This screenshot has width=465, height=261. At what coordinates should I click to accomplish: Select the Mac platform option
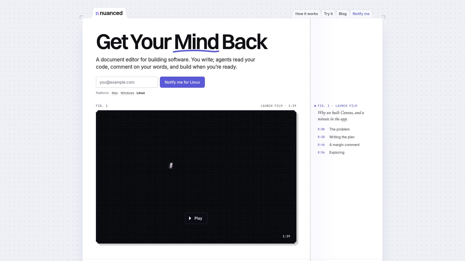(115, 93)
